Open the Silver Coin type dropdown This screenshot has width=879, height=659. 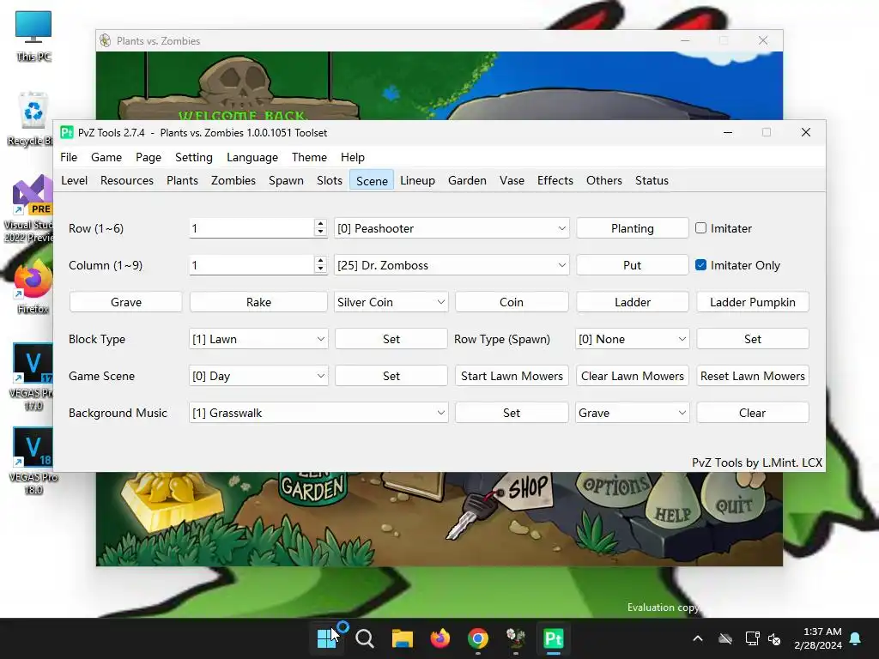tap(391, 302)
